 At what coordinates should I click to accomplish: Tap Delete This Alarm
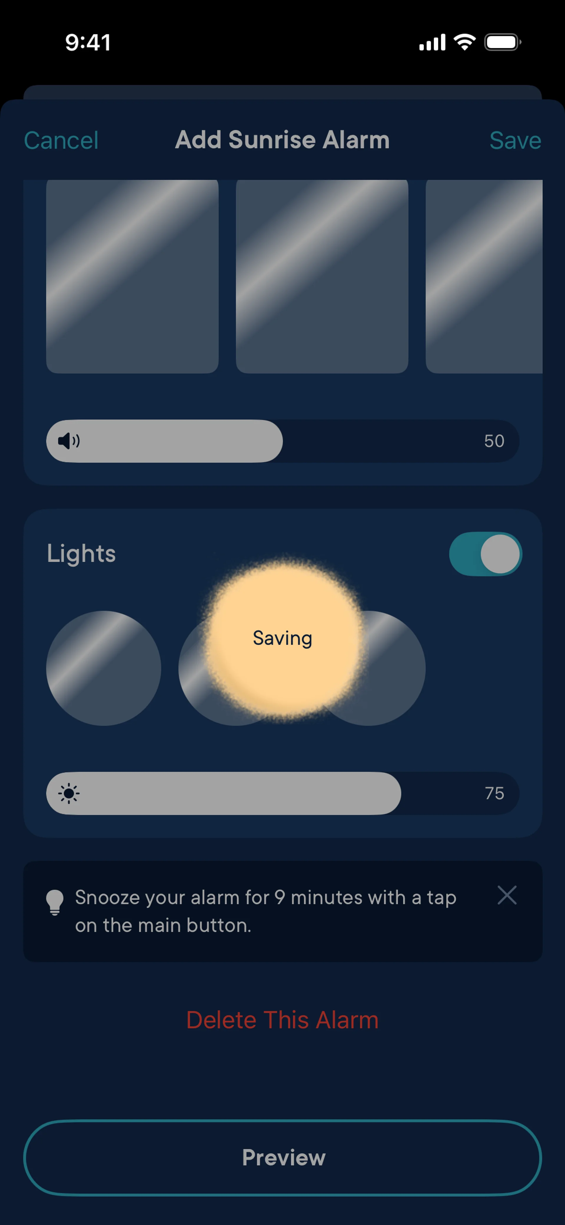tap(282, 1019)
